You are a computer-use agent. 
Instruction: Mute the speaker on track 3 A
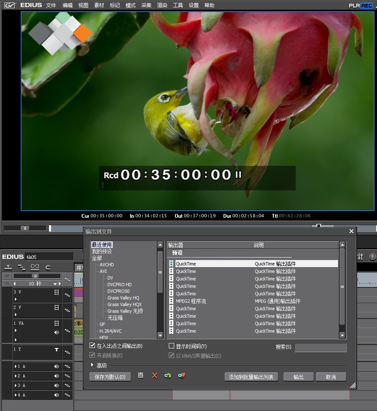click(x=56, y=385)
